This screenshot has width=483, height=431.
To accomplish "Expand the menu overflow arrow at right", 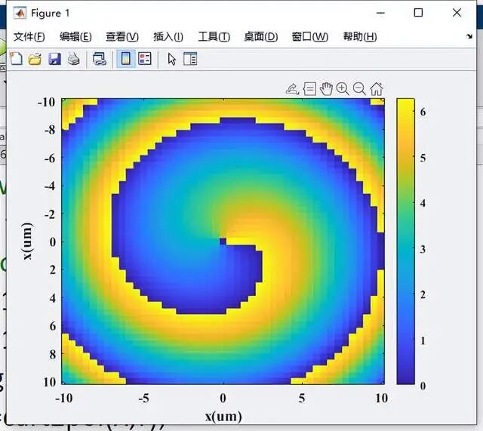I will tap(469, 36).
